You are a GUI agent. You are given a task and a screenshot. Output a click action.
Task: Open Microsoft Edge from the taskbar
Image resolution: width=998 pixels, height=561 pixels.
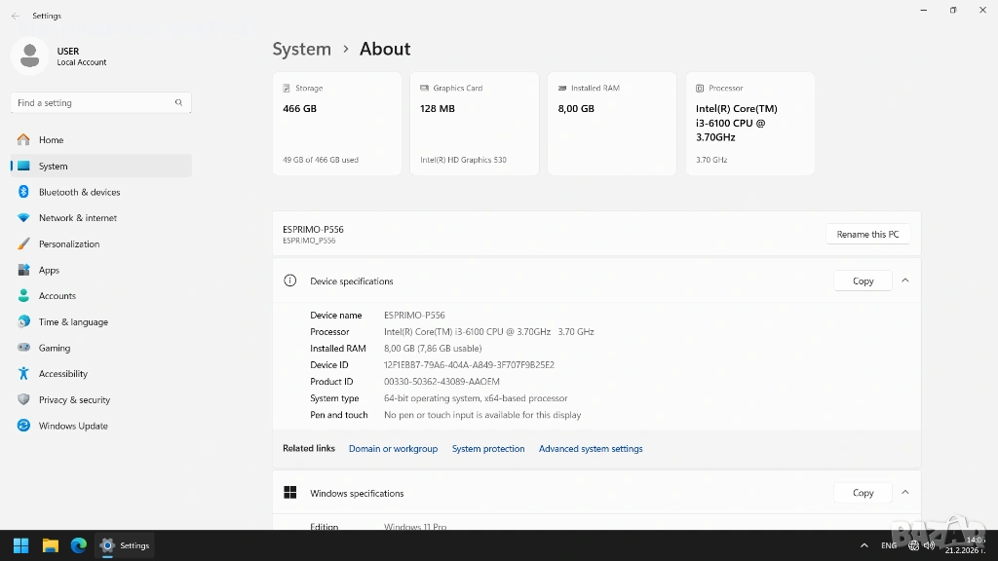pos(79,545)
